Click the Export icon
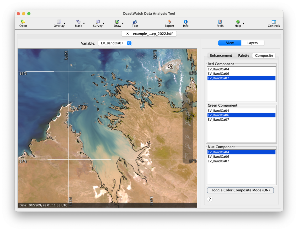This screenshot has width=298, height=231. click(x=169, y=23)
